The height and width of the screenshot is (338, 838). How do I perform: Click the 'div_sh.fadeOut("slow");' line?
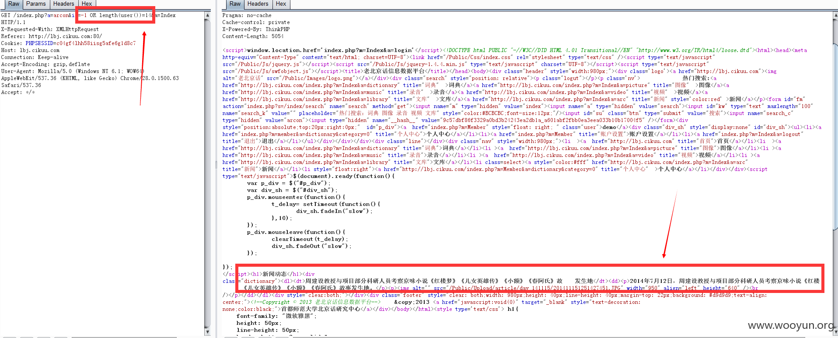(x=311, y=246)
